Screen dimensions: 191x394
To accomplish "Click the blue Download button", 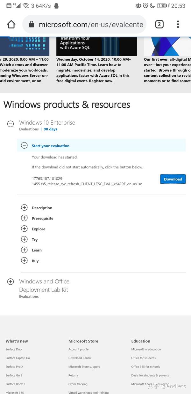I will pyautogui.click(x=173, y=179).
